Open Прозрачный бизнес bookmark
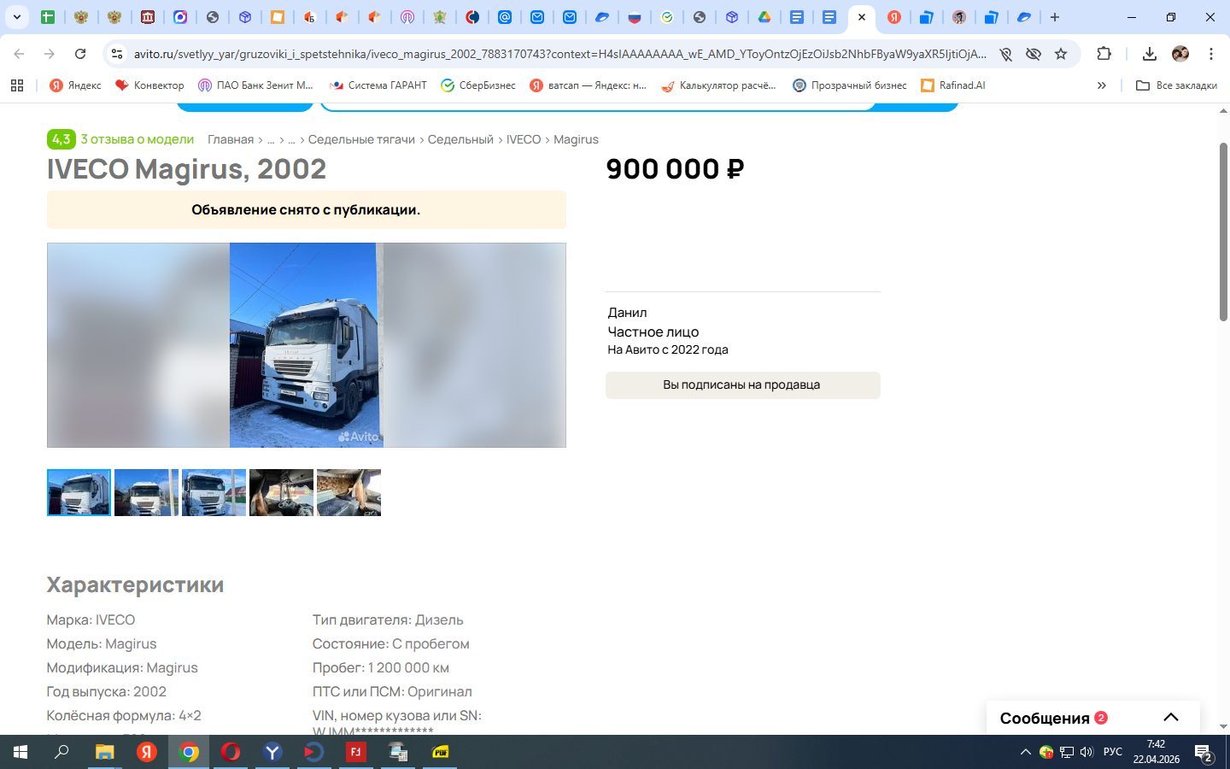 tap(850, 85)
